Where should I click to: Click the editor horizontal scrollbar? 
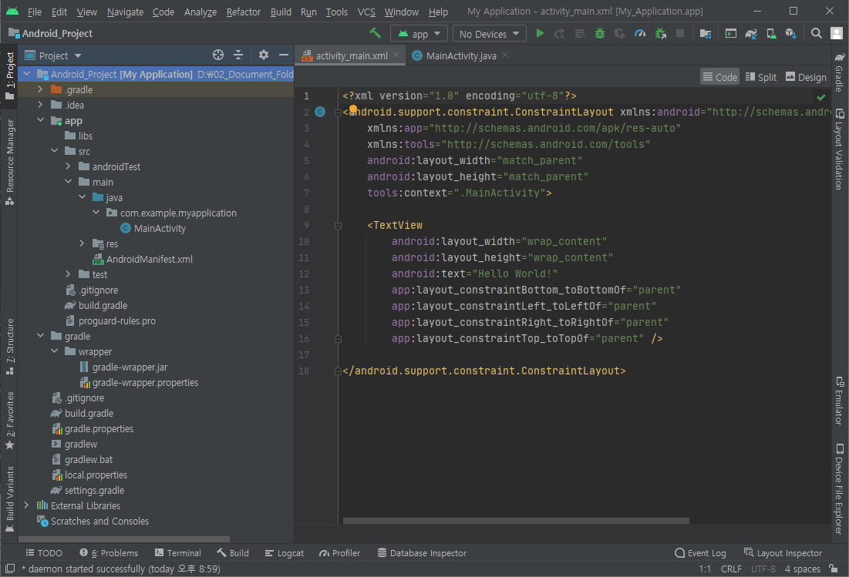tap(516, 521)
